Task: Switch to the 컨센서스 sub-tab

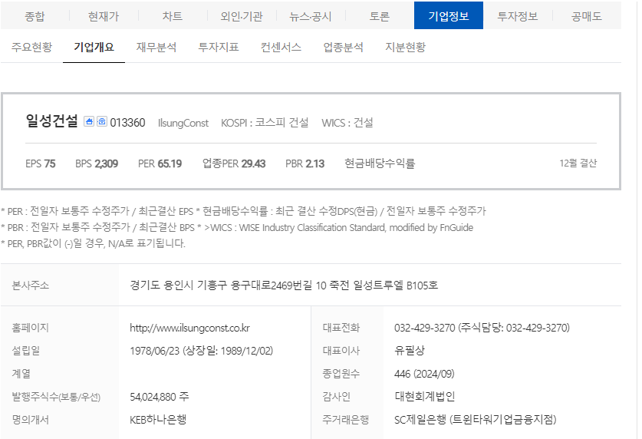Action: coord(281,47)
